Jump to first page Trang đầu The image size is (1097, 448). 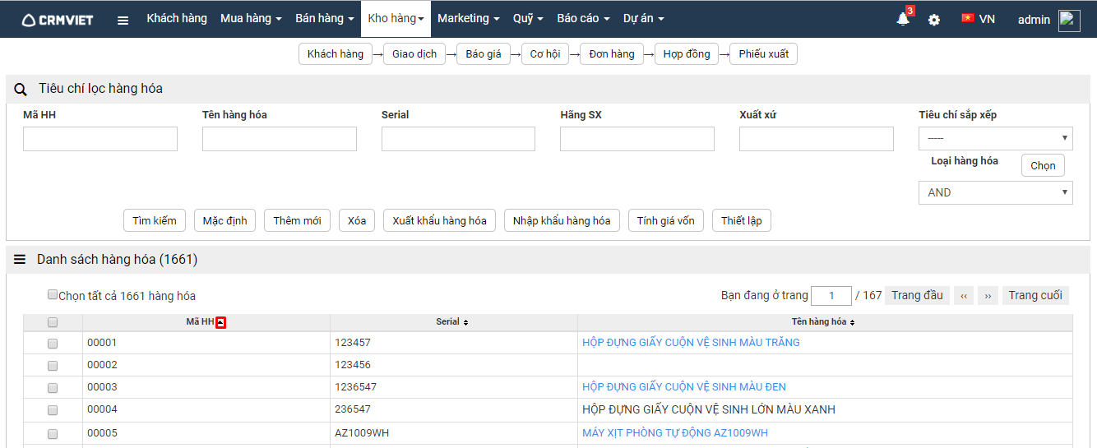pos(917,296)
